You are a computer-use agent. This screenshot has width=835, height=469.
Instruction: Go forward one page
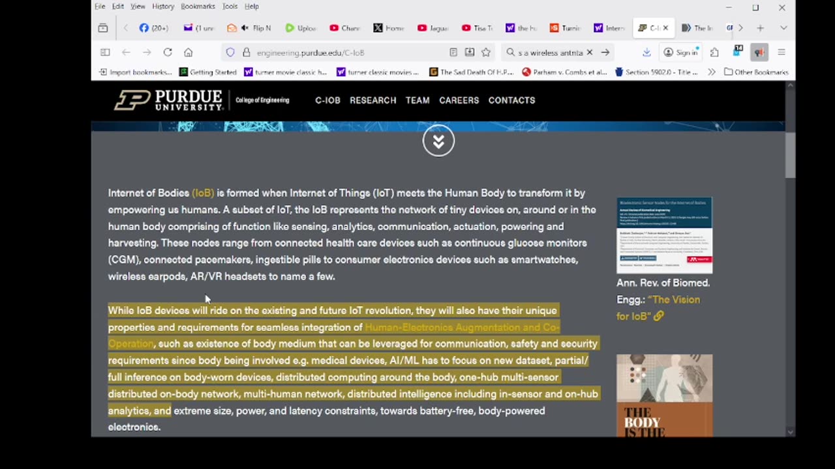click(x=147, y=52)
